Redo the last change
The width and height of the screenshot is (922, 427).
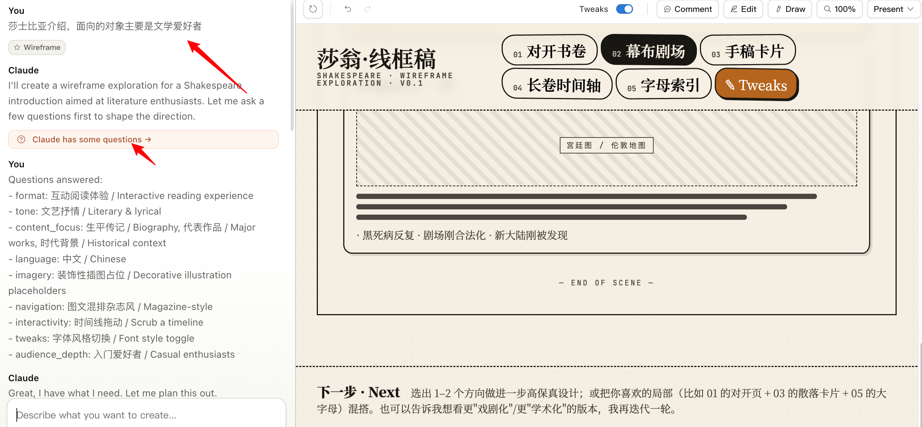pos(368,9)
